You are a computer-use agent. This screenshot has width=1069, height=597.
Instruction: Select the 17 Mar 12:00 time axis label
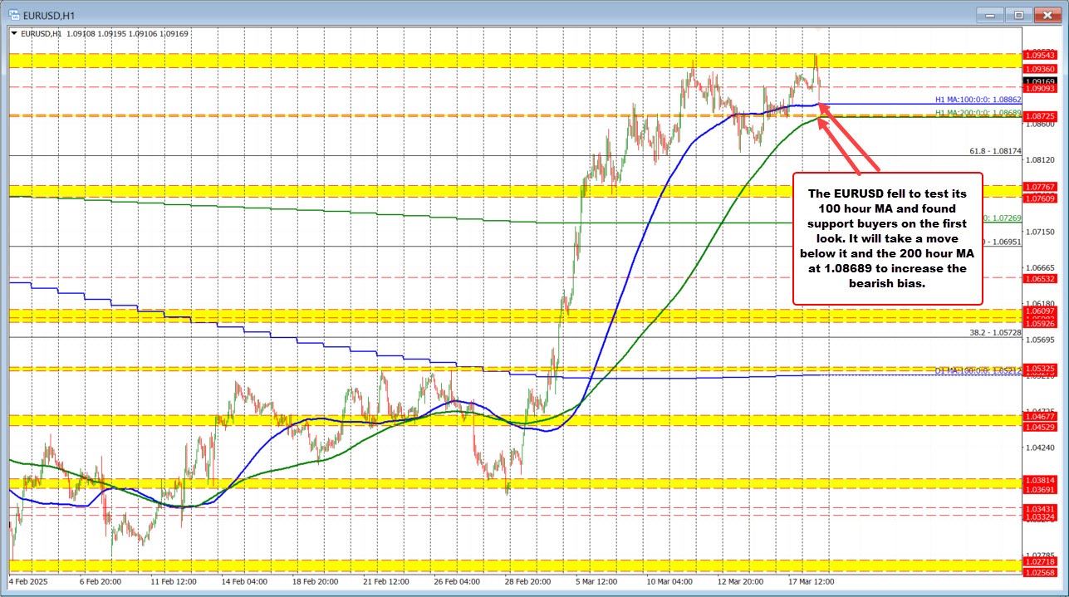coord(810,582)
